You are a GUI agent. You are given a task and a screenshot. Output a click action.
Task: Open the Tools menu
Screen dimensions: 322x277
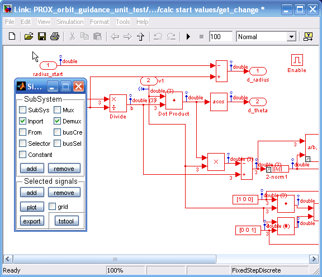123,22
